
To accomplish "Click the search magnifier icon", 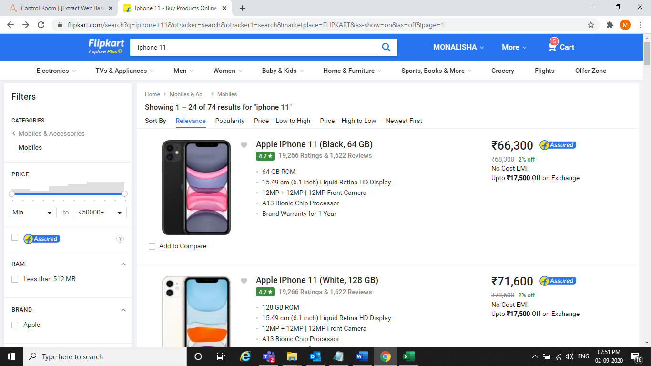I will 386,47.
